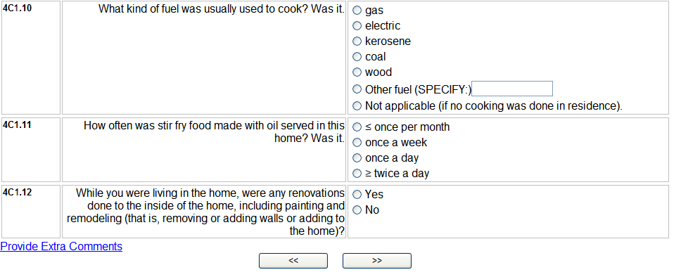The image size is (674, 277).
Task: Choose ≤ once per month for stir fry
Action: pos(357,127)
